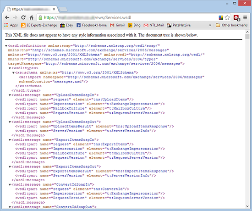Bookmark this page with the star
The width and height of the screenshot is (252, 211).
(x=227, y=17)
